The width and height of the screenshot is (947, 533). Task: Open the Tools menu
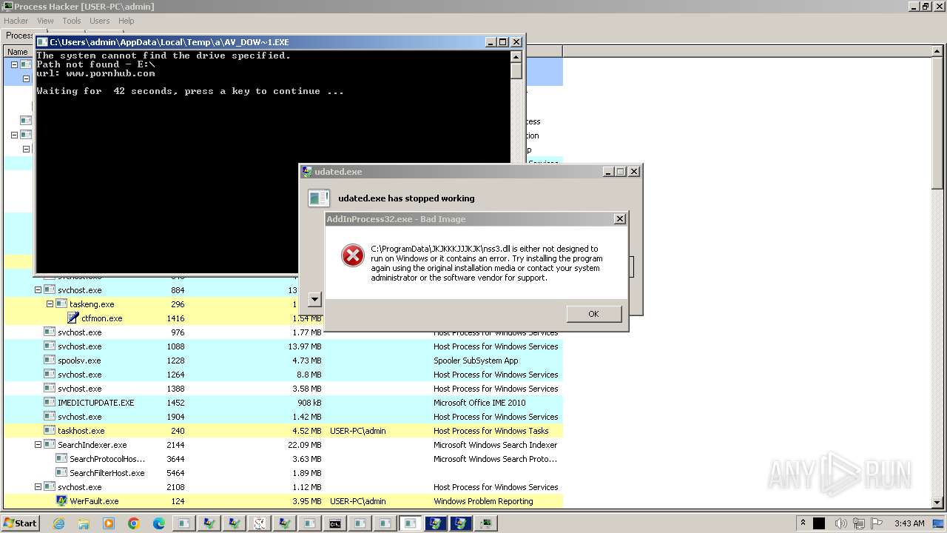tap(72, 21)
